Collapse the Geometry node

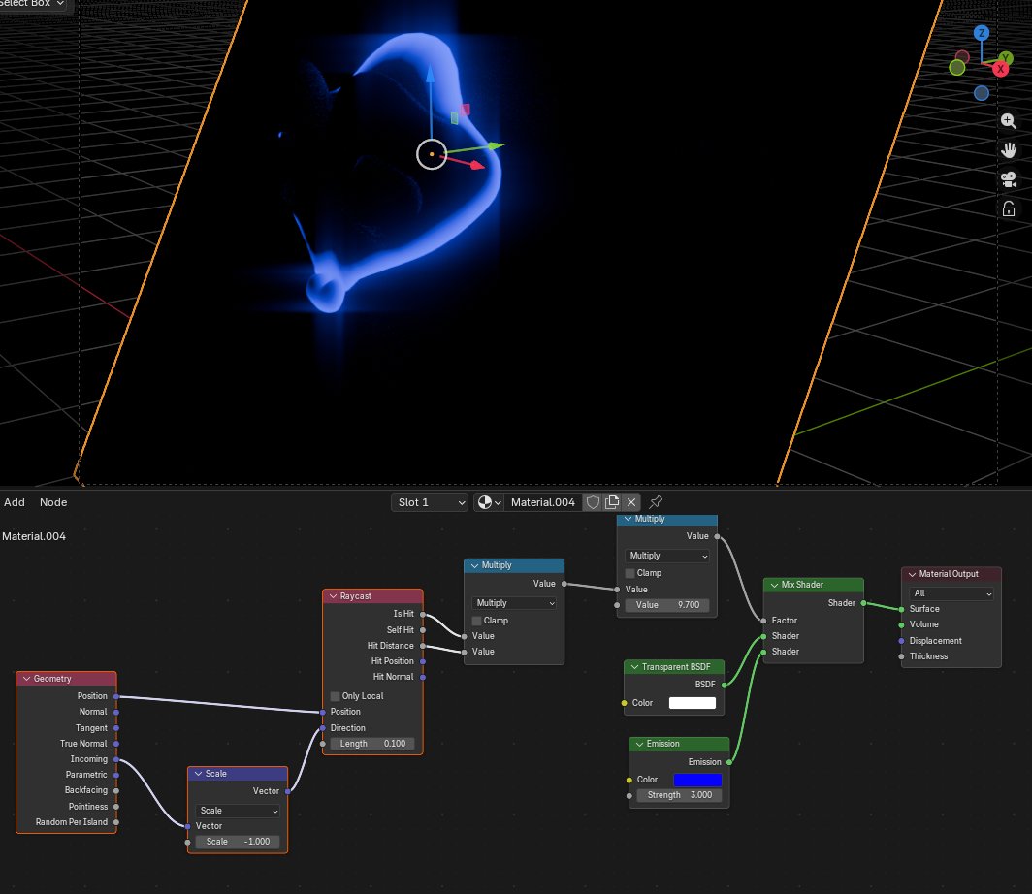[26, 679]
